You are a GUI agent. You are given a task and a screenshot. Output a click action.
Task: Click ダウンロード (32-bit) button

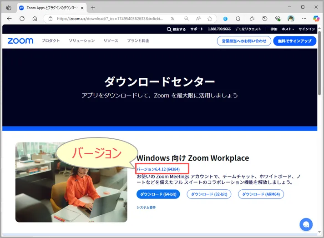click(x=209, y=194)
